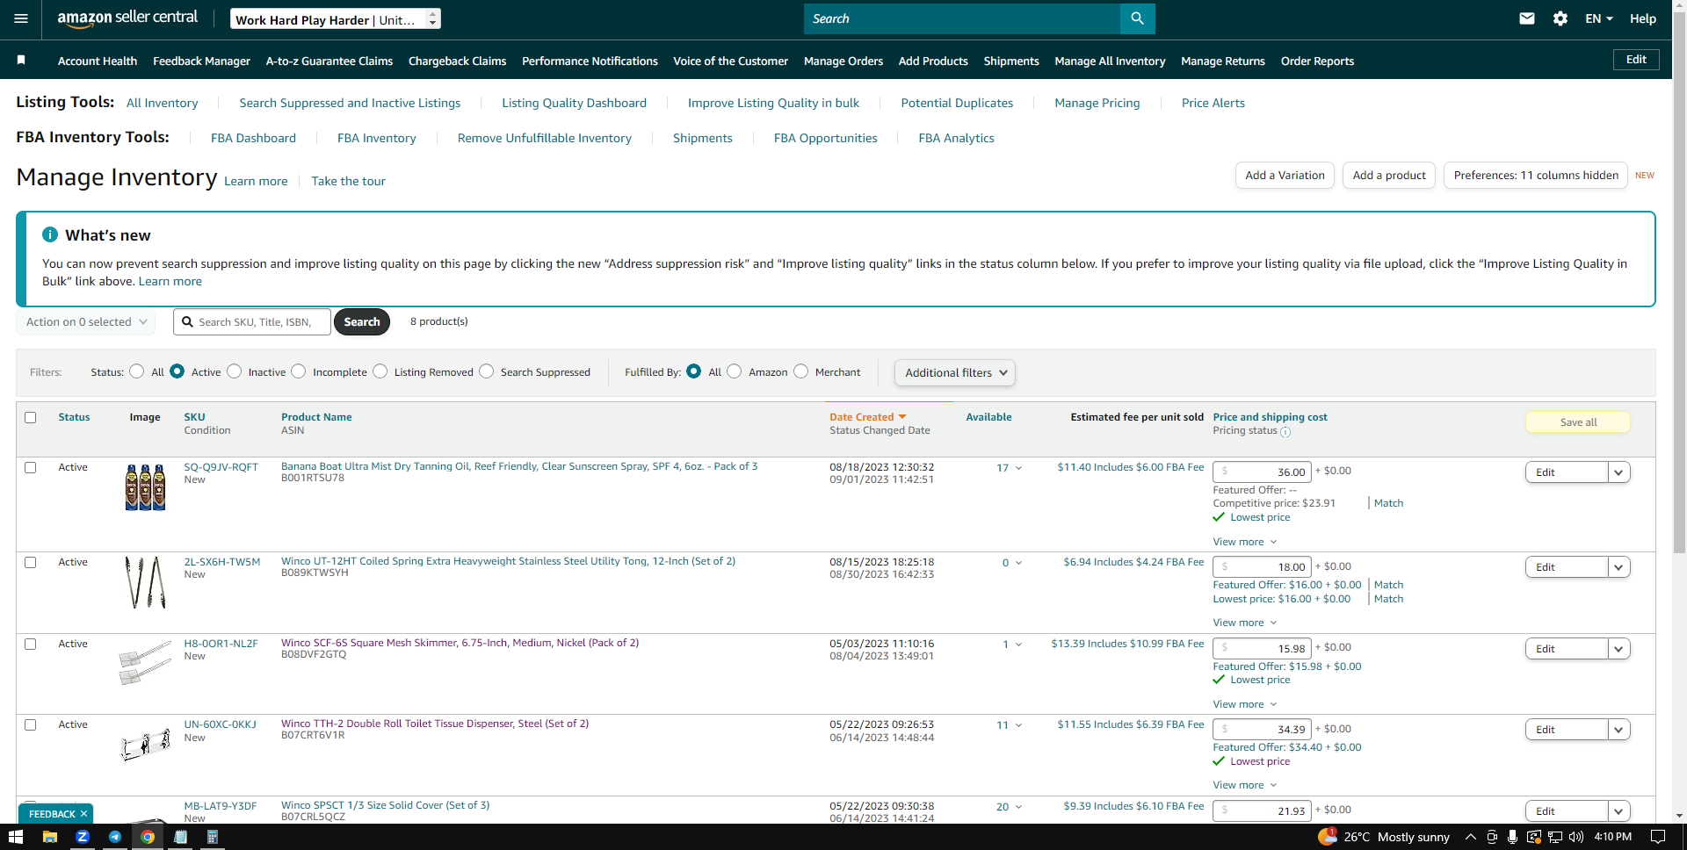Check the Banana Boat row checkbox
The height and width of the screenshot is (850, 1687).
(31, 467)
